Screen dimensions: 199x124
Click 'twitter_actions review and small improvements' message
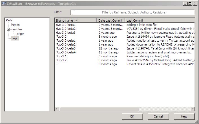159,52
